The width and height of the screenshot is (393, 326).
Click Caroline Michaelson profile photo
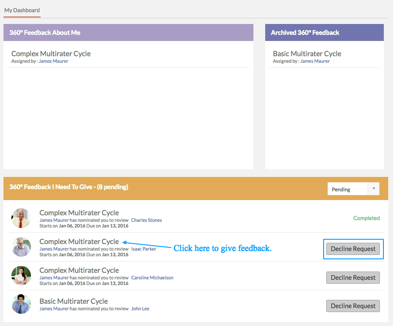21,276
